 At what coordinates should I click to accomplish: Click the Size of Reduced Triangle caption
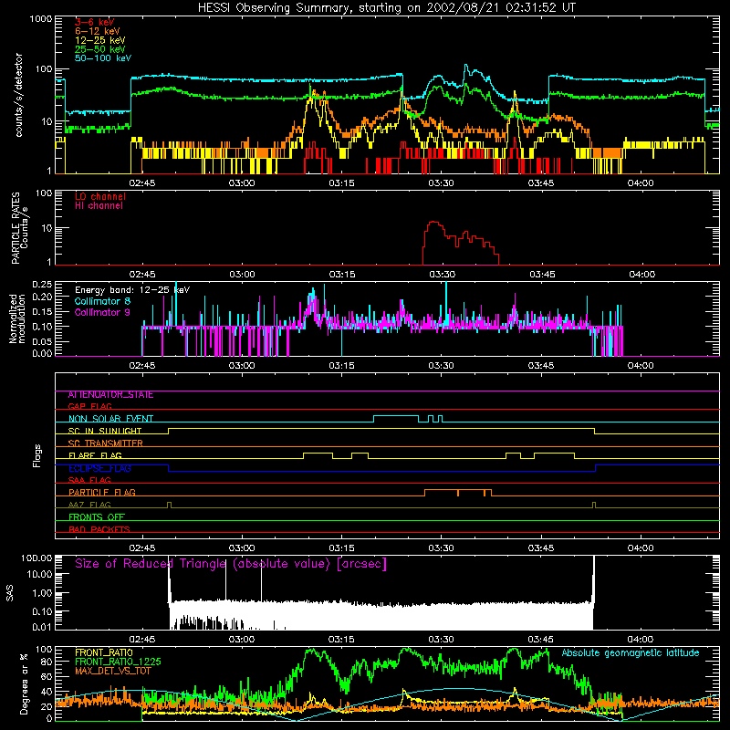coord(231,564)
